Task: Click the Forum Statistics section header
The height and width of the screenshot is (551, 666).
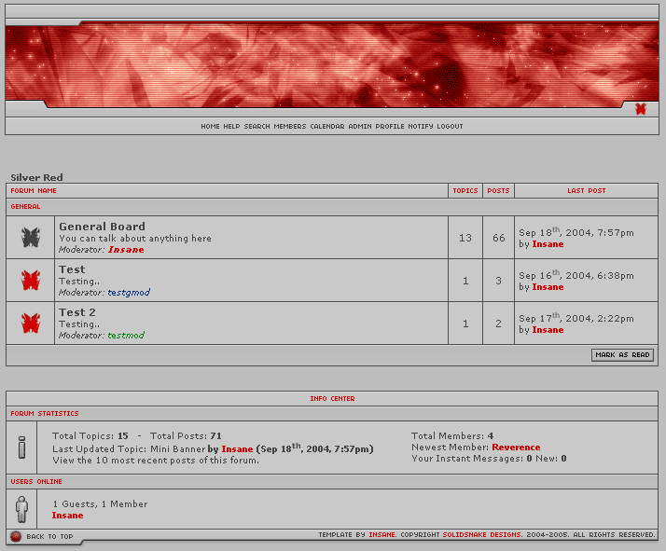Action: (x=45, y=413)
